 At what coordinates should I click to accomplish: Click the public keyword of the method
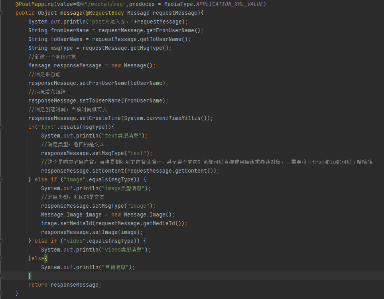click(x=25, y=13)
